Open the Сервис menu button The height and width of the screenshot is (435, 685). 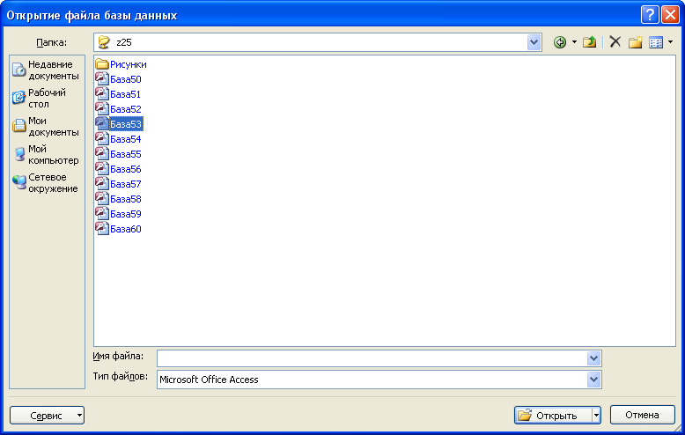coord(47,416)
